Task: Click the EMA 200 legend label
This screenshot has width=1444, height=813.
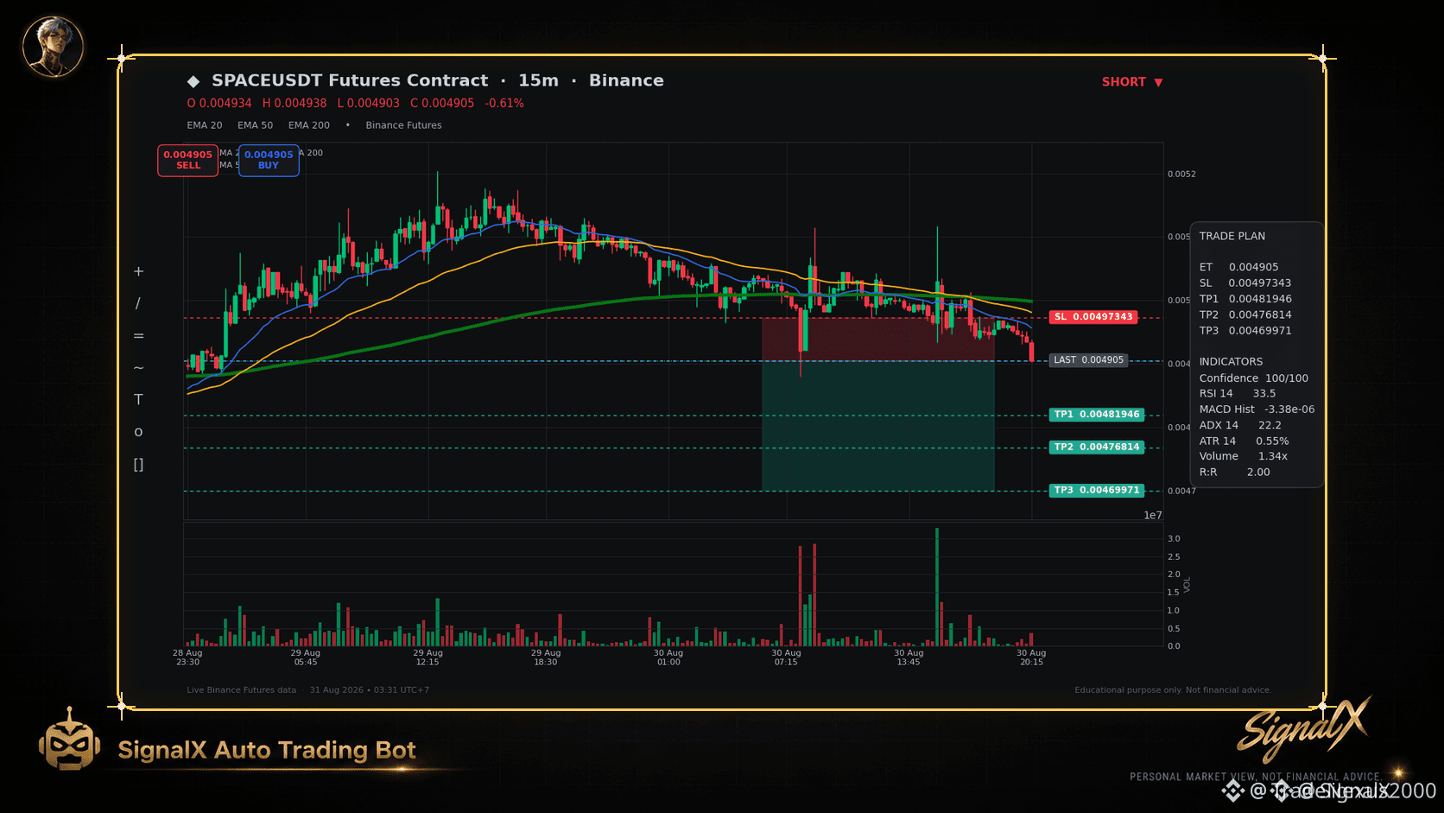Action: click(309, 125)
